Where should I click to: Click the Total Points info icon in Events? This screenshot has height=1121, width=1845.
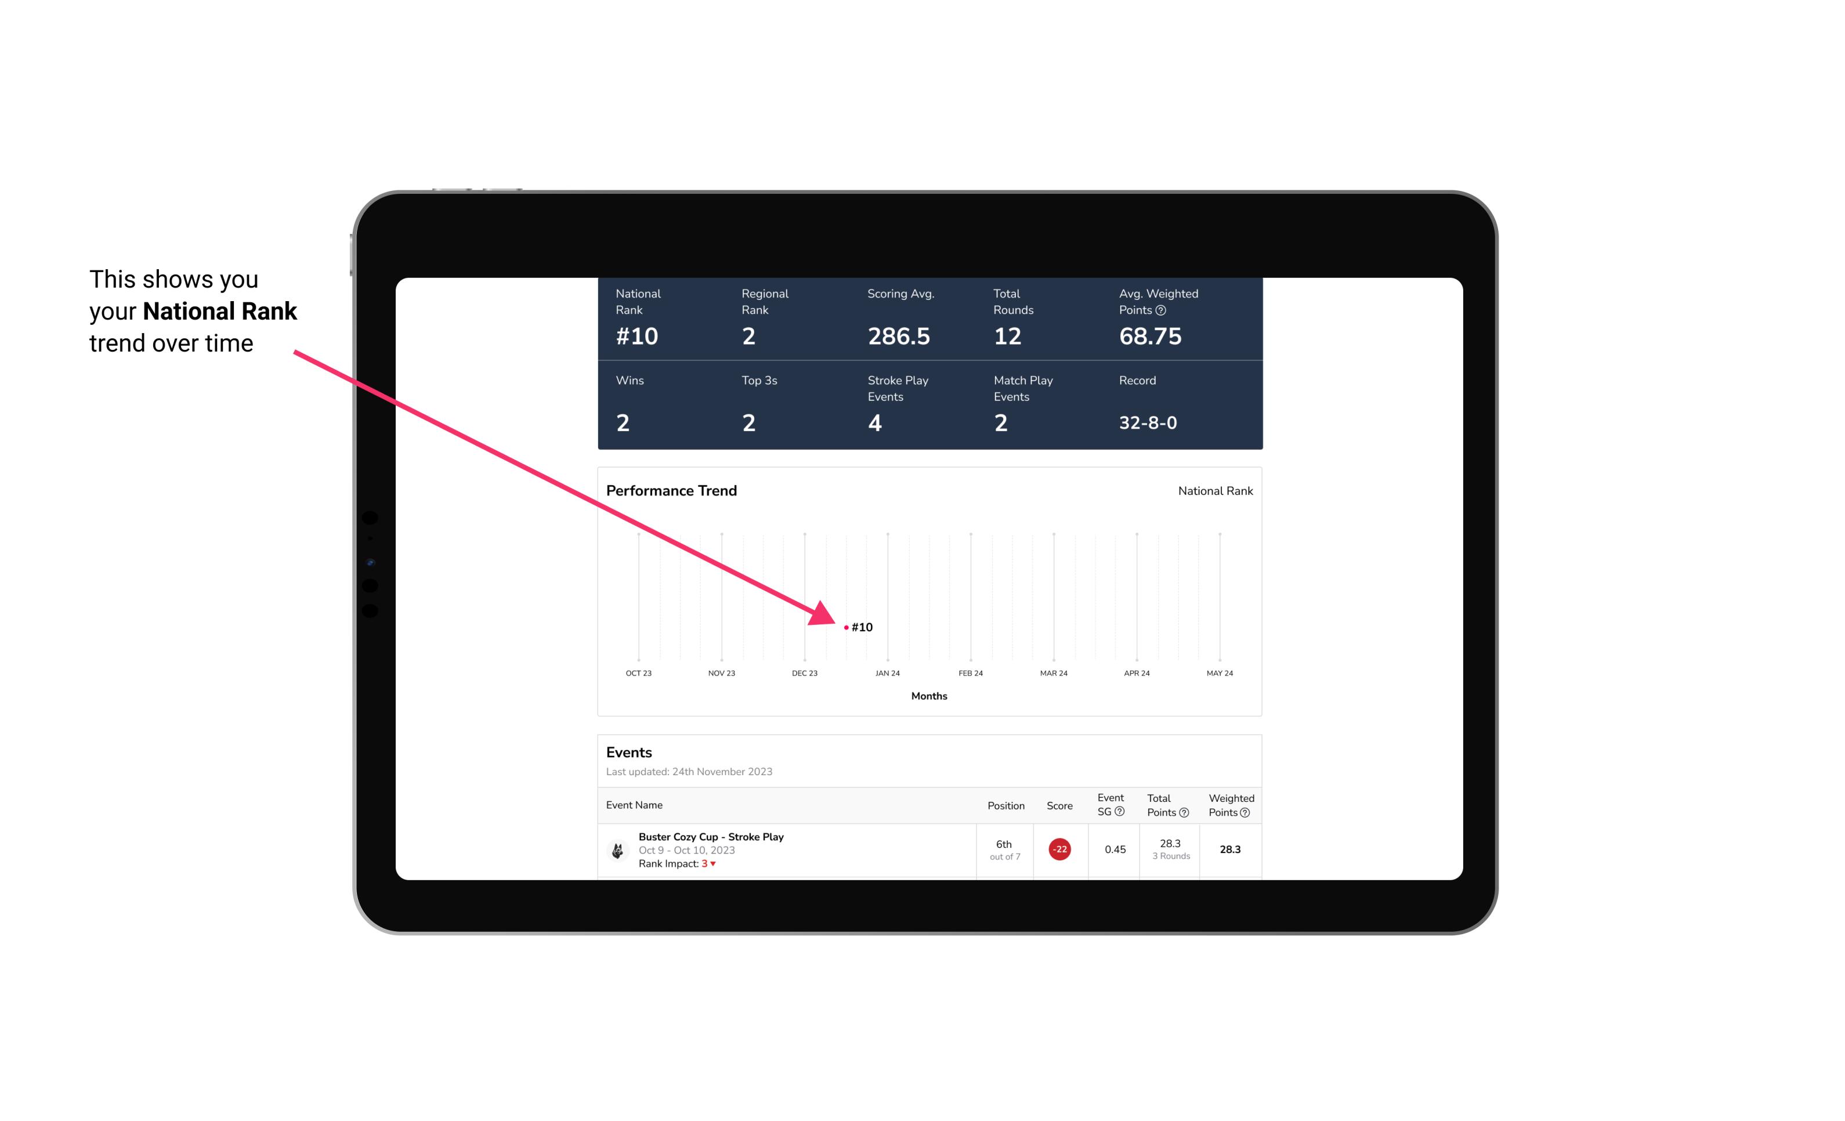coord(1184,813)
